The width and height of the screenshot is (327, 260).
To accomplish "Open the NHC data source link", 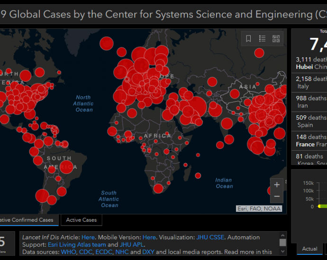I will point(122,252).
